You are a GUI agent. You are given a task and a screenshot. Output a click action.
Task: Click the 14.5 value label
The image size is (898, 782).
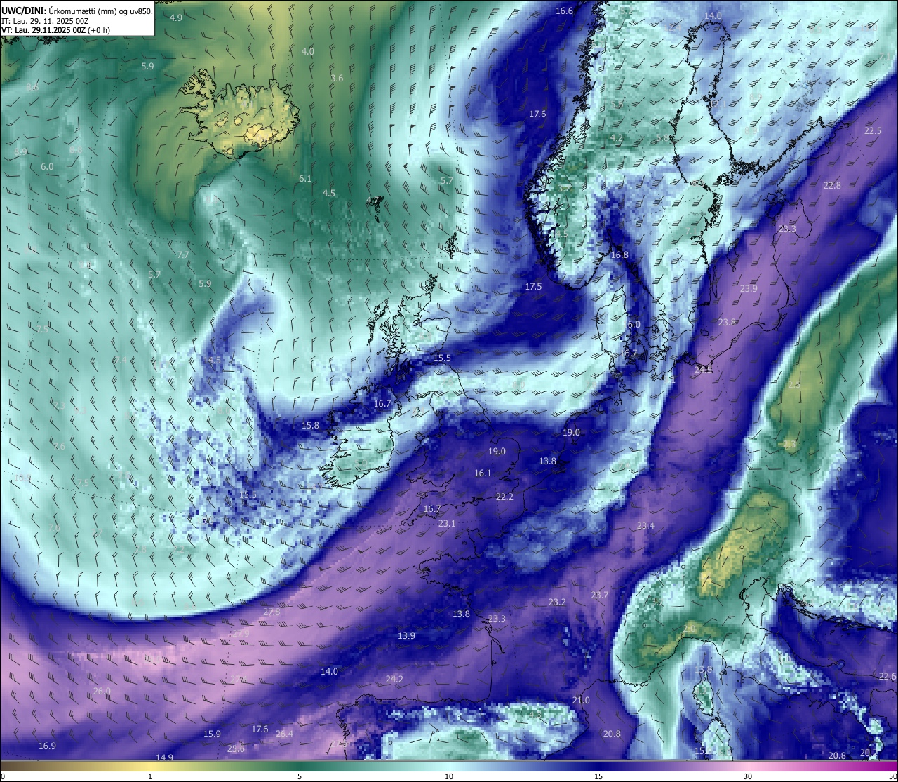click(212, 360)
